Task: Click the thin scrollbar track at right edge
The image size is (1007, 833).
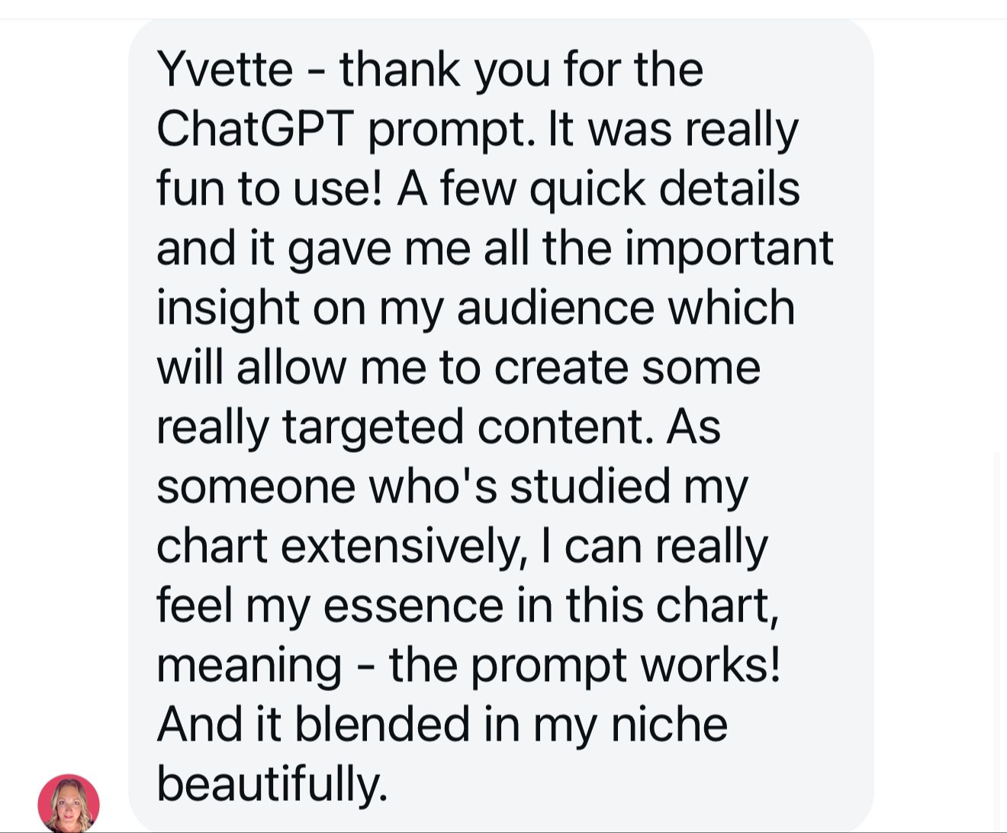Action: pos(996,641)
